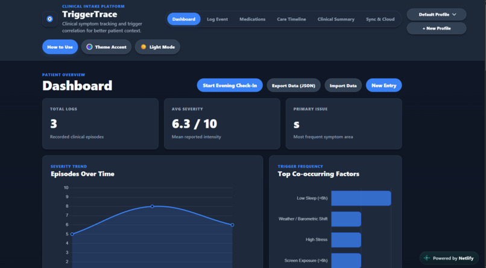Viewport: 486px width, 268px height.
Task: Click the peak chart point at severity 8
Action: [x=152, y=206]
